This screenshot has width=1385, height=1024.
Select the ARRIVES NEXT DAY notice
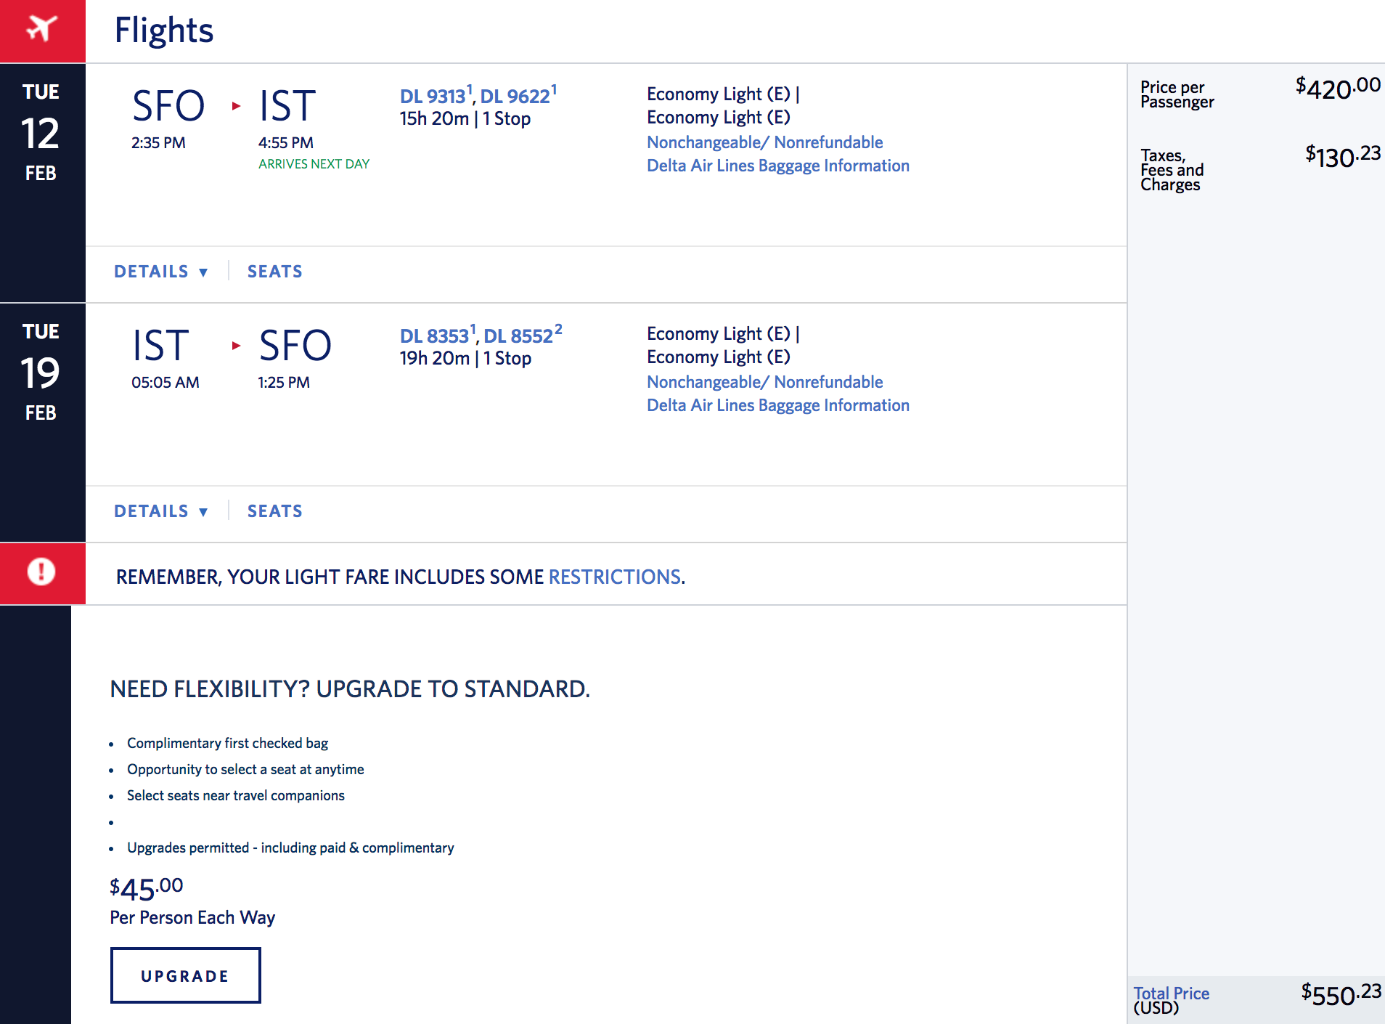click(314, 164)
